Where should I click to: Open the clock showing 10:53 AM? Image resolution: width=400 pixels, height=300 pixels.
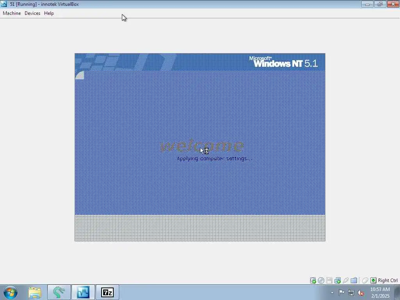[380, 293]
